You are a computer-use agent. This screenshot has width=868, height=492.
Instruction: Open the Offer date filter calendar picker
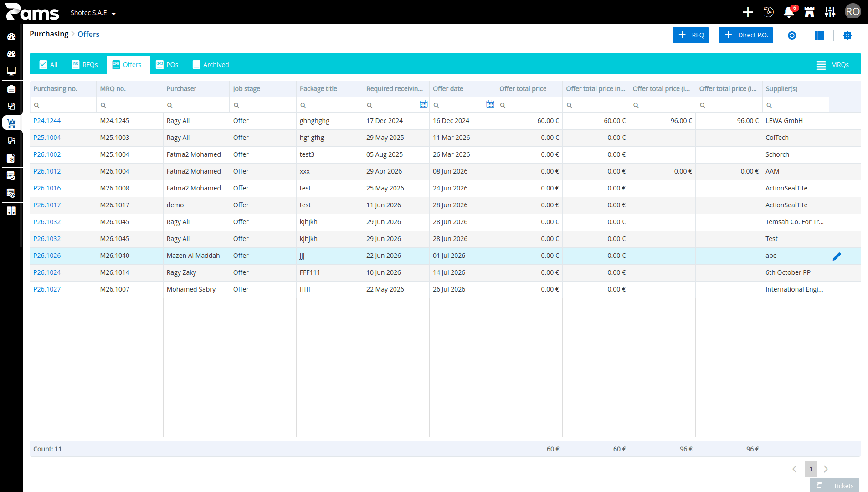click(490, 104)
